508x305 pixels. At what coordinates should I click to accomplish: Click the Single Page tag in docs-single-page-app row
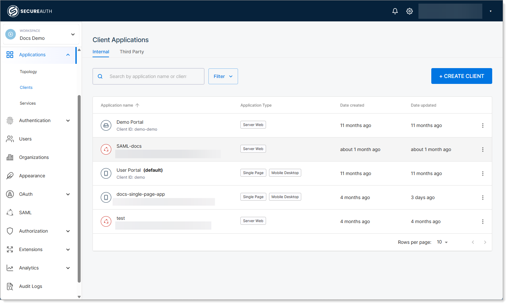[253, 197]
